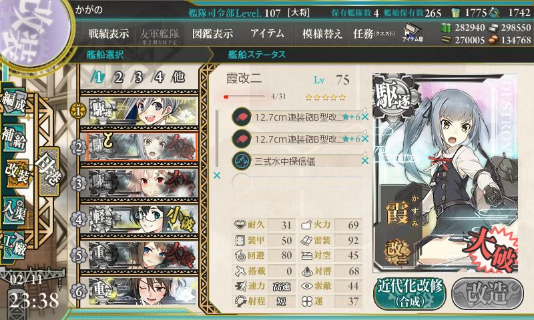Click the 三式水中探信儀 sonar icon
The width and height of the screenshot is (534, 320).
pos(241,161)
